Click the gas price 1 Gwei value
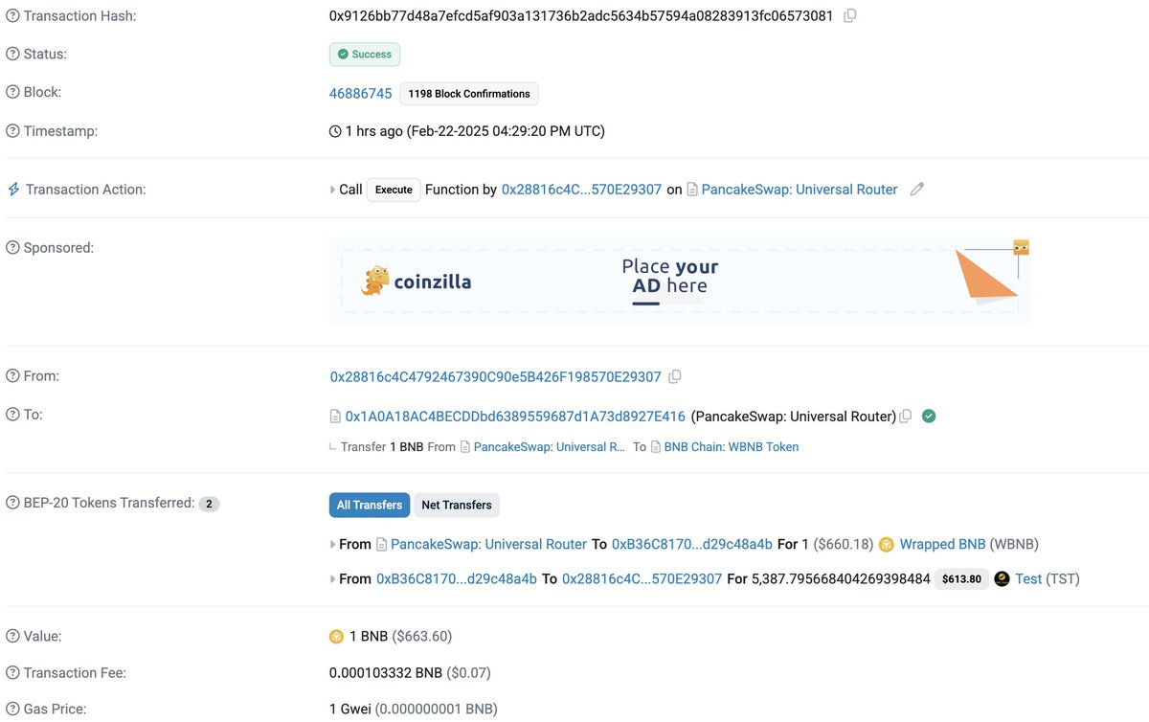Viewport: 1149px width, 722px height. [x=349, y=709]
